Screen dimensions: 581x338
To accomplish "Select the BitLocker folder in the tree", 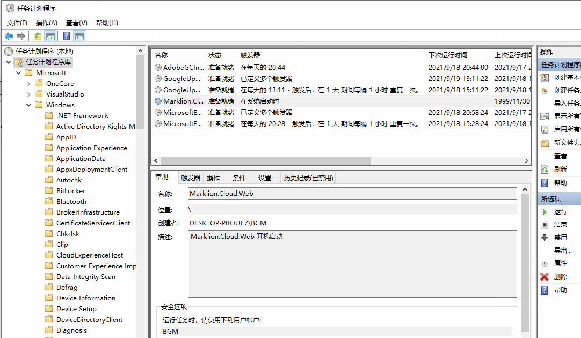I will (x=71, y=191).
